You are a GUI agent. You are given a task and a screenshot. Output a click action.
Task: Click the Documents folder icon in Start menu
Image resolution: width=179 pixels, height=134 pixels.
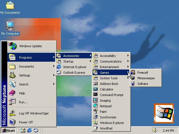(12, 66)
